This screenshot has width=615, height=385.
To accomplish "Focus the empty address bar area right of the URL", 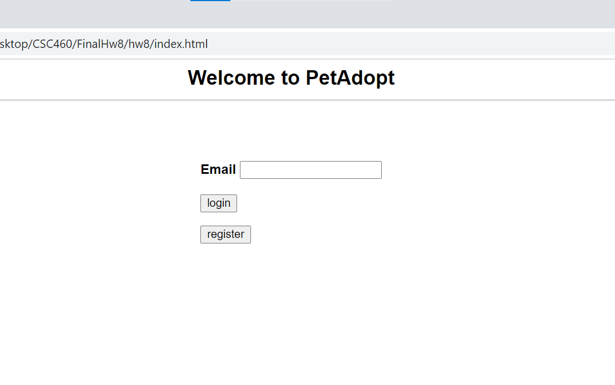I will 412,44.
